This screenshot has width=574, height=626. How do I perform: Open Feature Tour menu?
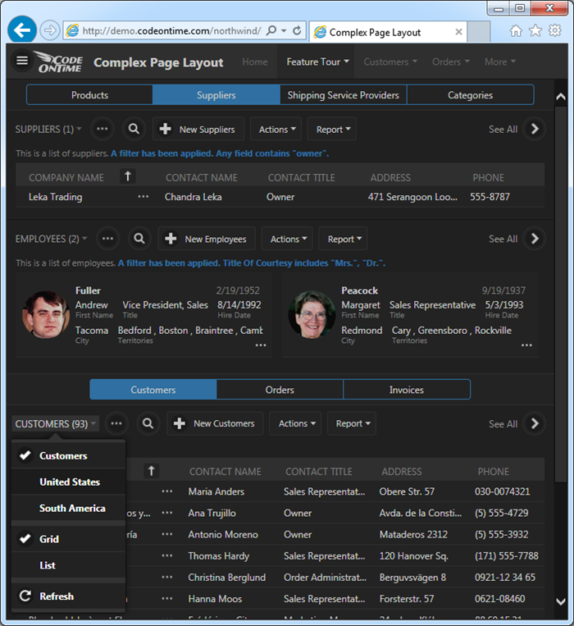pos(316,62)
